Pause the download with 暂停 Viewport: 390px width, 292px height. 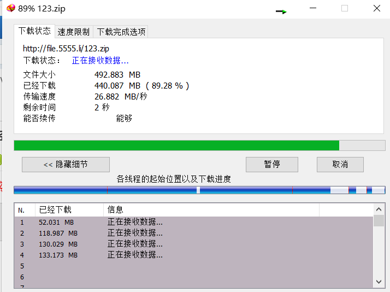[x=271, y=165]
